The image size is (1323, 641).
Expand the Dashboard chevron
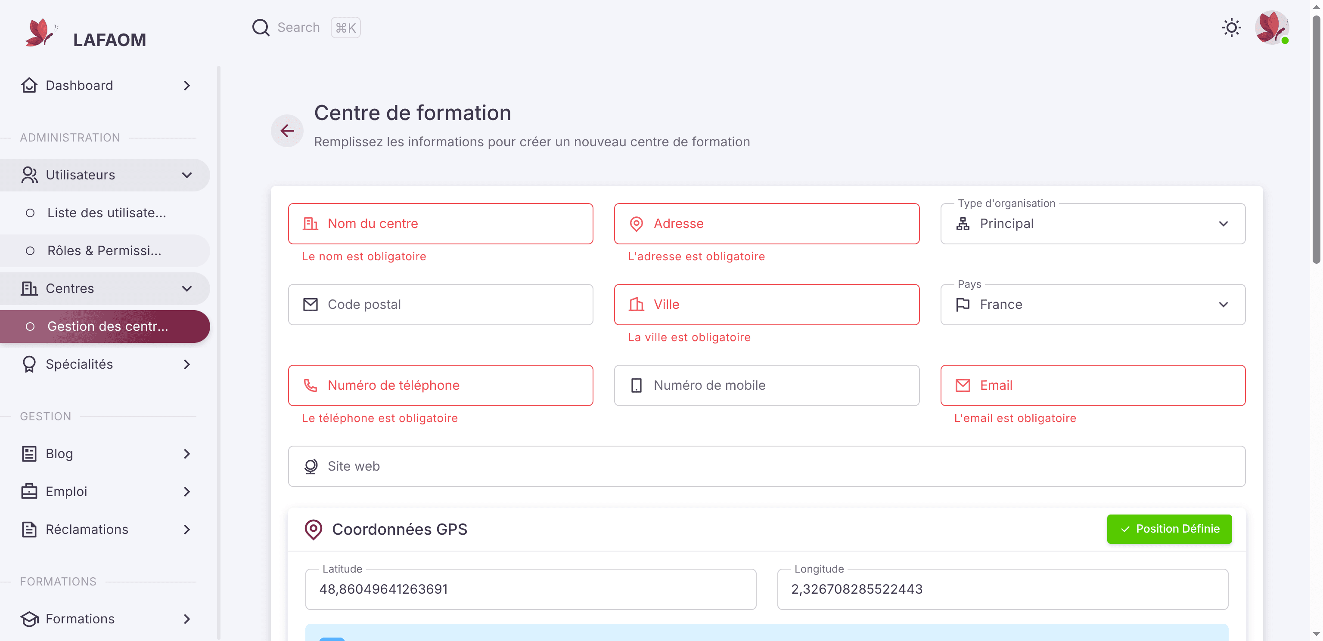pos(187,86)
